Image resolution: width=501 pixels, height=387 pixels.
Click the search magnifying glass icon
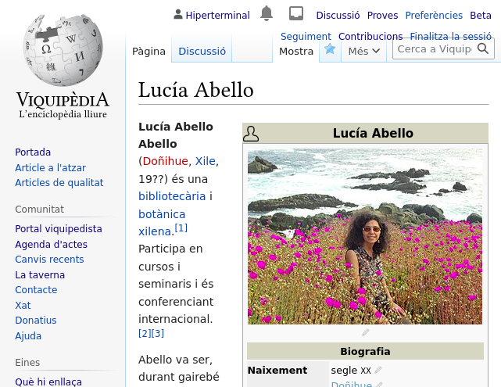(484, 49)
